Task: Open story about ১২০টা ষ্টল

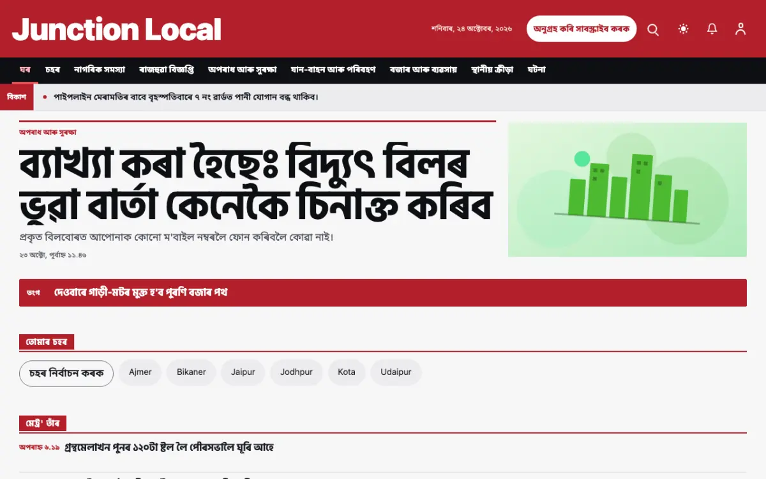Action: [169, 447]
